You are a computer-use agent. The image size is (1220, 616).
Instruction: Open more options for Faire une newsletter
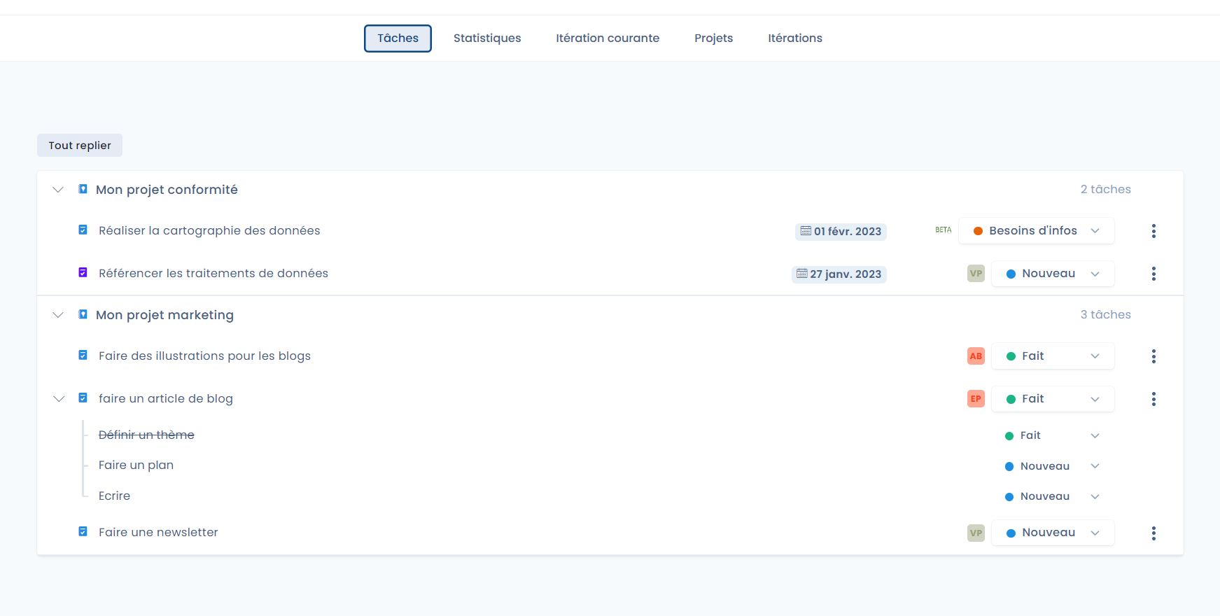pyautogui.click(x=1154, y=533)
